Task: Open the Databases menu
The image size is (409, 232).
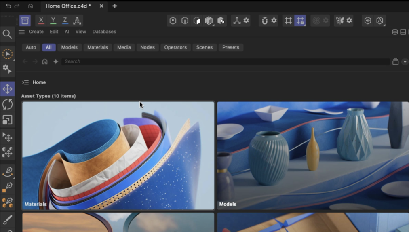Action: pyautogui.click(x=104, y=32)
